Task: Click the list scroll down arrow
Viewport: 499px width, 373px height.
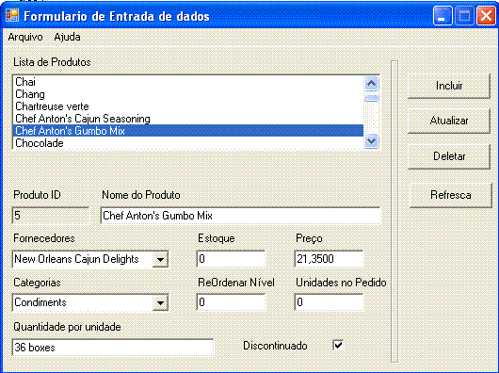Action: point(371,141)
